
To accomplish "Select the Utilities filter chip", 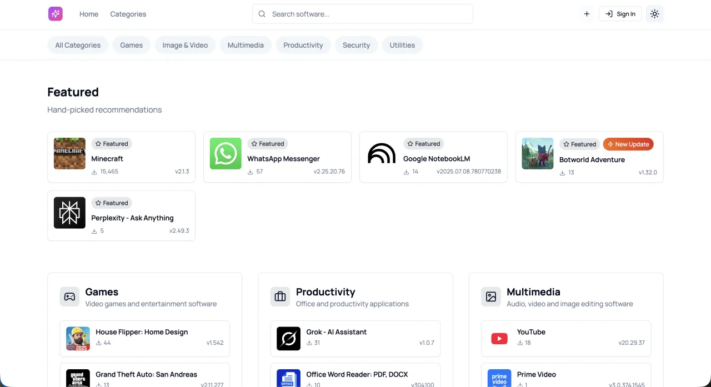I will [402, 45].
